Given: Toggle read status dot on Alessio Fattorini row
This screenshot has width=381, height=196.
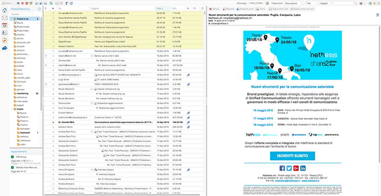Looking at the screenshot, I should coord(53,46).
